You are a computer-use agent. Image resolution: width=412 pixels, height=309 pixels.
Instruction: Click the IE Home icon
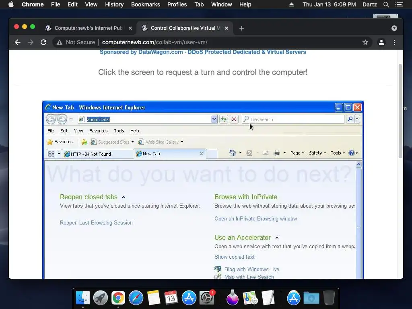pos(232,153)
